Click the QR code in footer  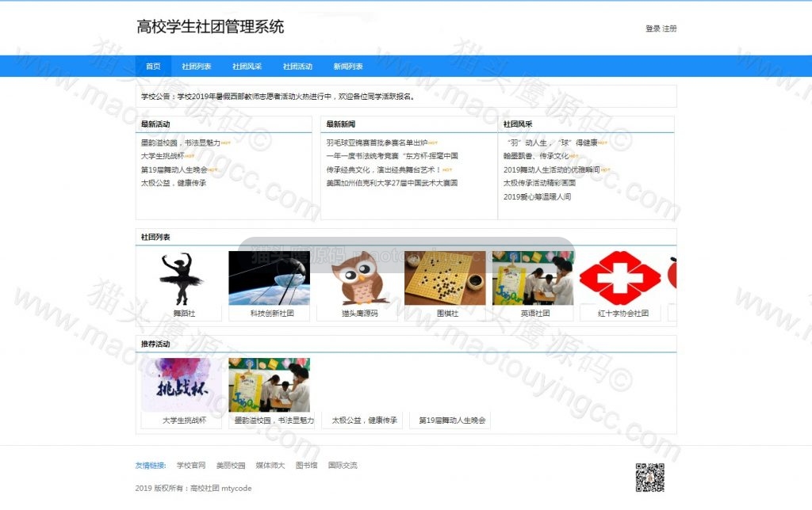pos(650,478)
